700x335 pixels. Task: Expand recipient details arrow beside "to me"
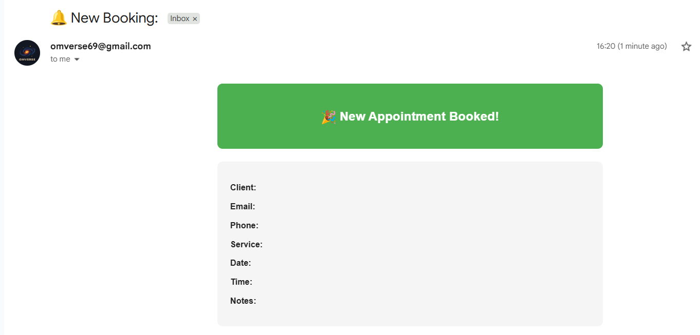77,60
